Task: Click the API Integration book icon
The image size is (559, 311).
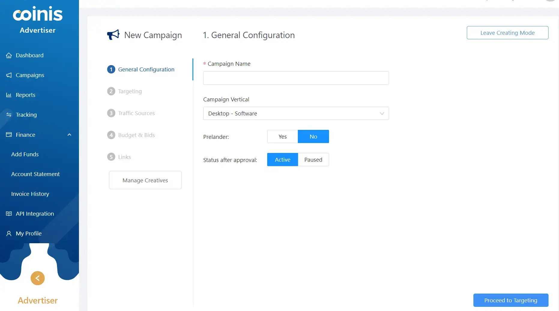Action: (9, 214)
